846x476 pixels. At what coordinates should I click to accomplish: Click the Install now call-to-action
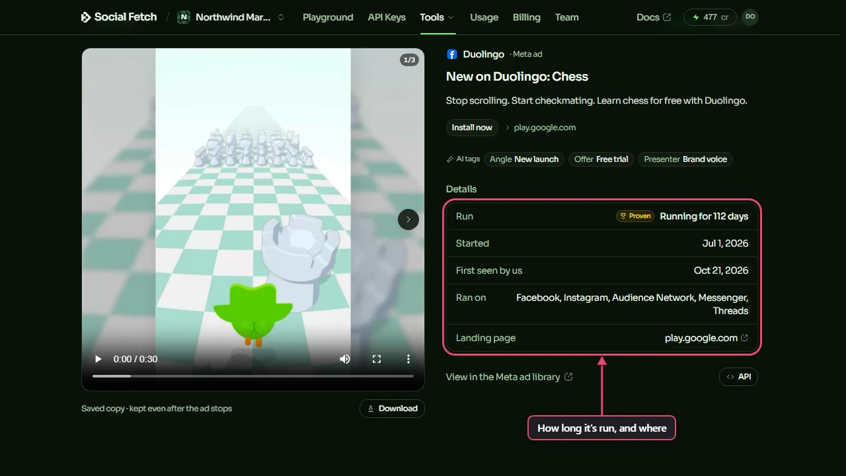point(472,128)
